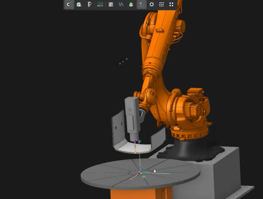Select the floating coordinate triad left of robot
Screen dimensions: 263x199
(123, 61)
